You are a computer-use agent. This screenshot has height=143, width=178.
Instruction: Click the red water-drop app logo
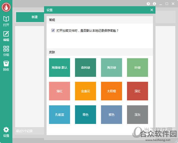6,7
